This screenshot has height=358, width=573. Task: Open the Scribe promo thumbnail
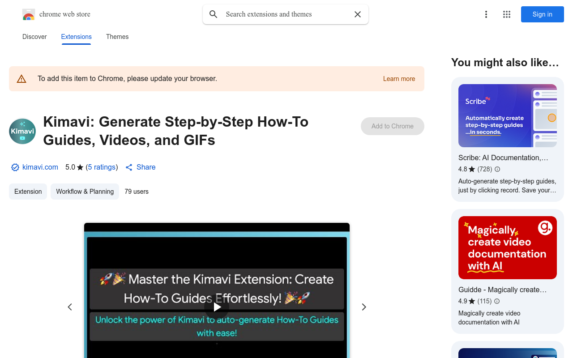tap(508, 115)
